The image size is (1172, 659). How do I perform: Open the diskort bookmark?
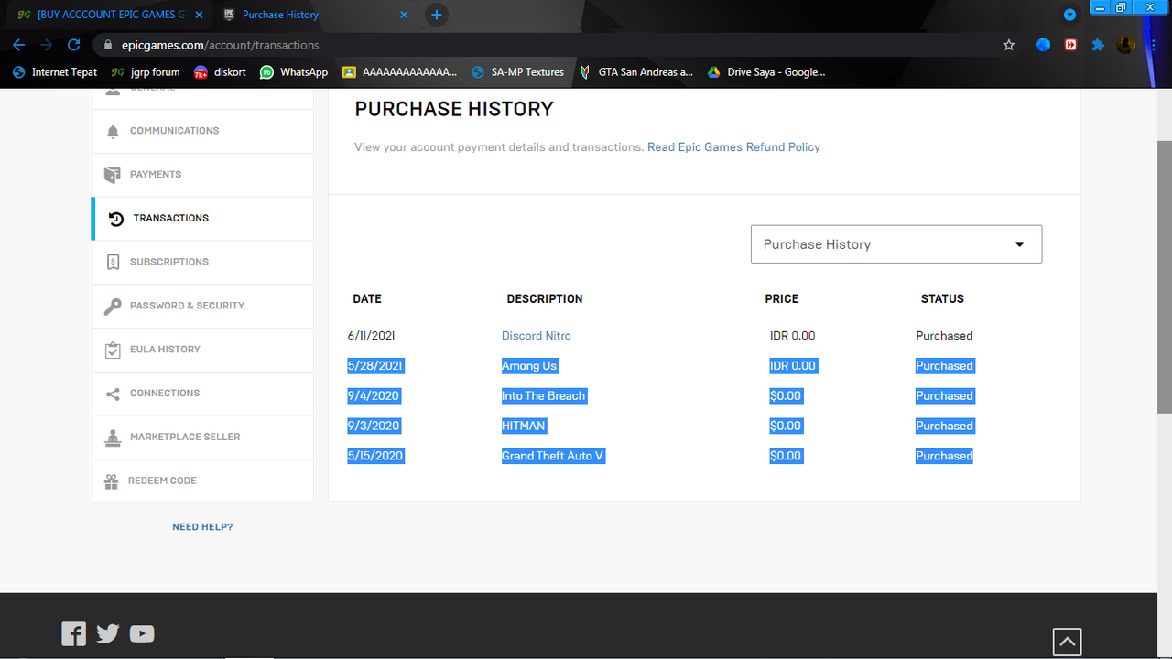coord(220,72)
